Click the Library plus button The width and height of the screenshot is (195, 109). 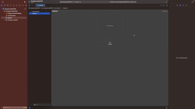166,2
